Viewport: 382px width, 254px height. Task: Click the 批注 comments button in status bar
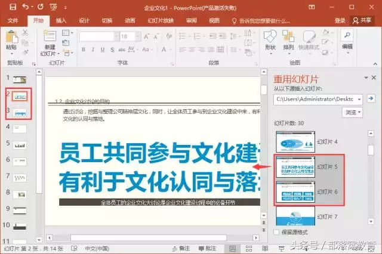(207, 249)
